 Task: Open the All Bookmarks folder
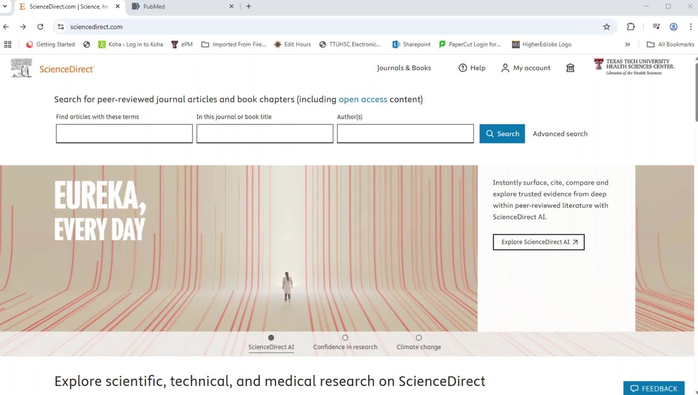[x=670, y=44]
